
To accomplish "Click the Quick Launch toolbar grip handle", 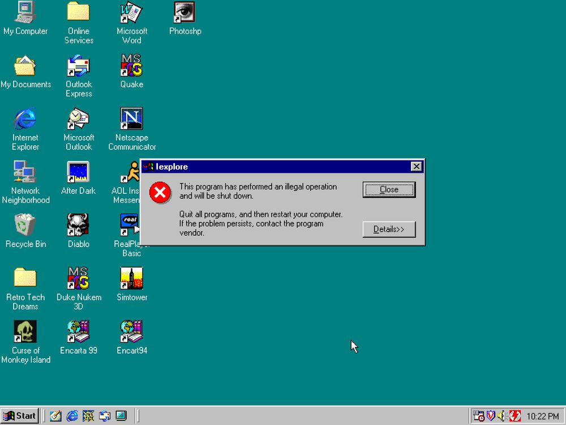I will [x=44, y=416].
